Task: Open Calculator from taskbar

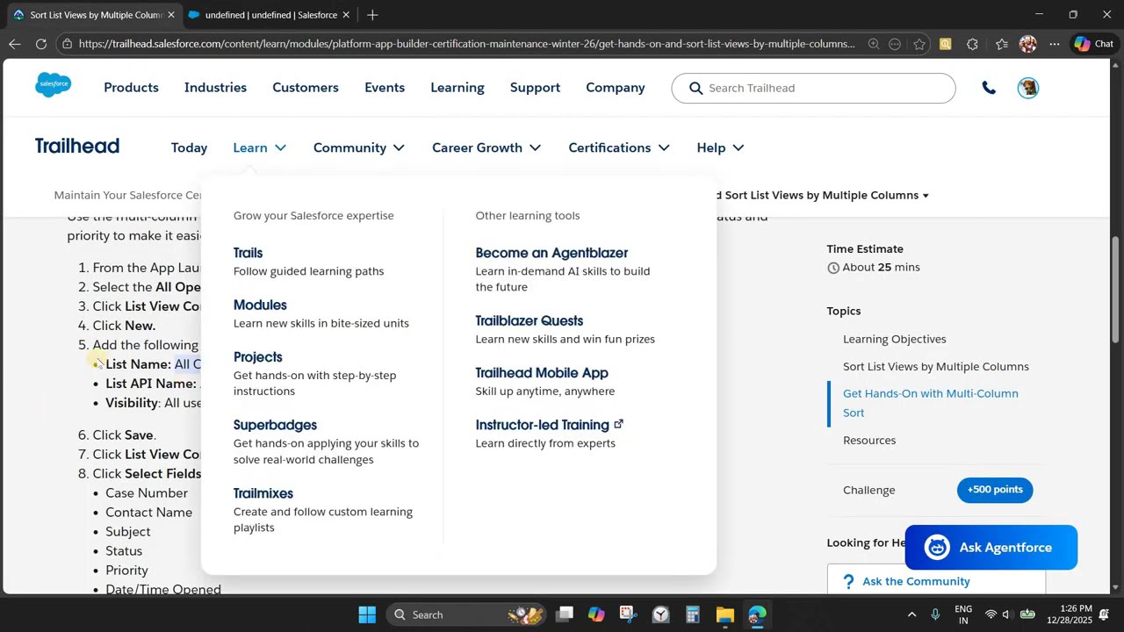Action: 693,614
